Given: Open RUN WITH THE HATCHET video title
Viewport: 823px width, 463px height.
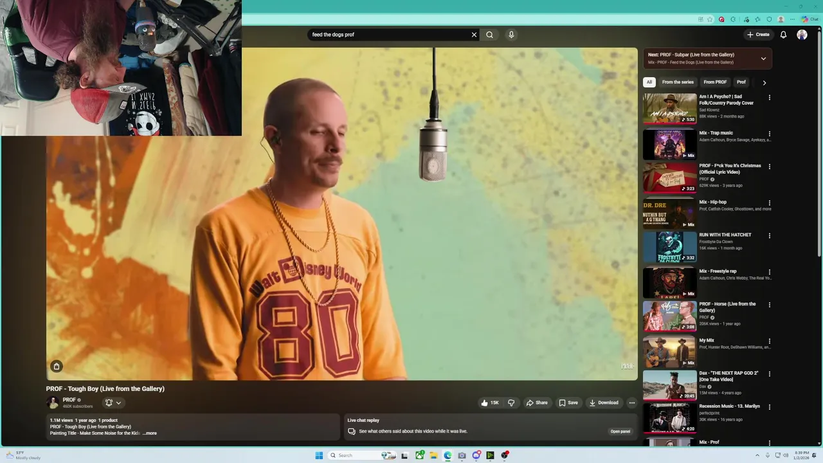Looking at the screenshot, I should (725, 235).
